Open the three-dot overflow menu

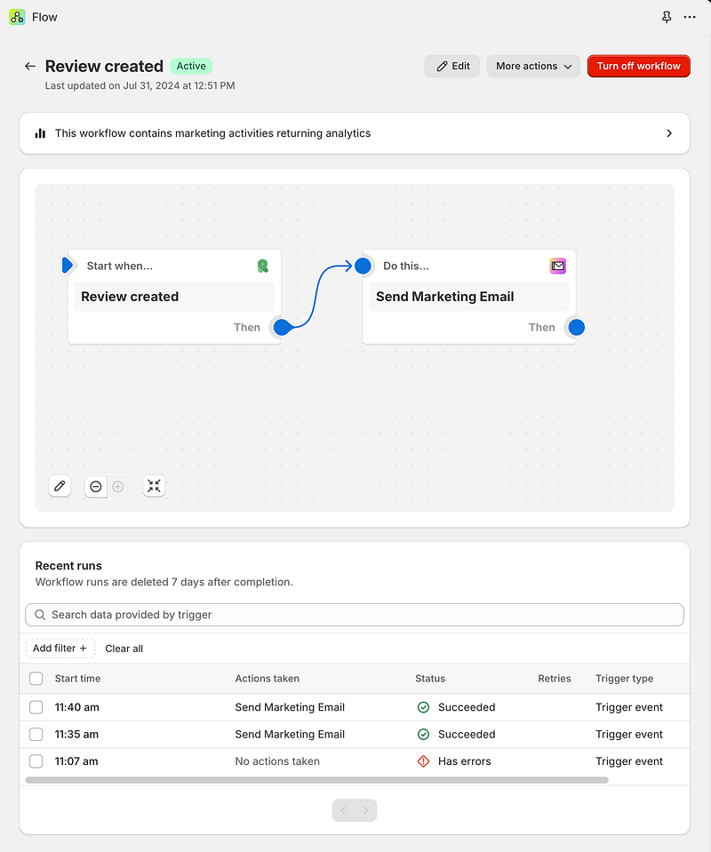[690, 17]
